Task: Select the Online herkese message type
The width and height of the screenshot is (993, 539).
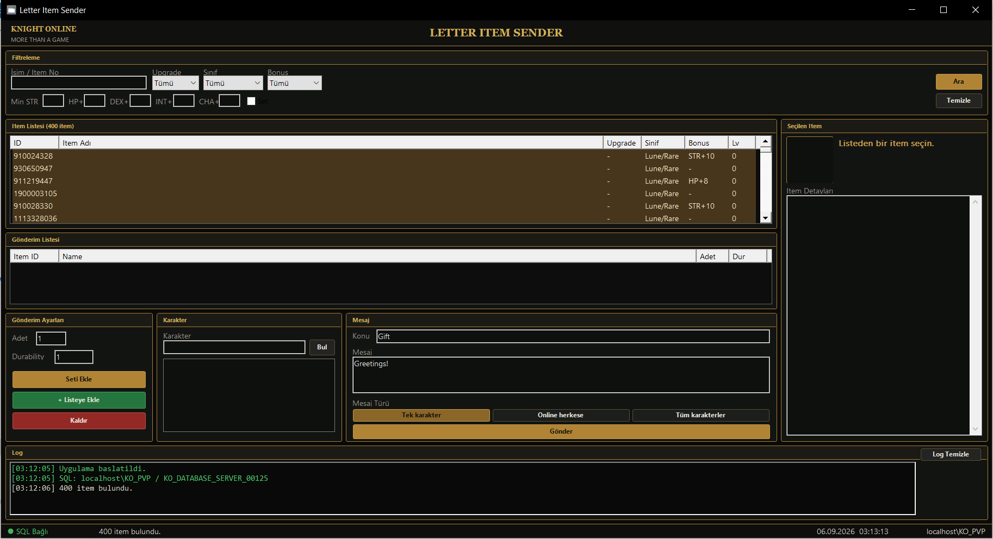Action: (561, 415)
